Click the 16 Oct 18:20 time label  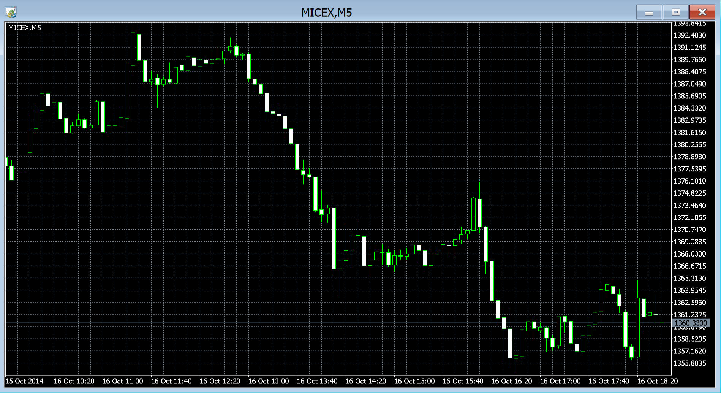point(658,381)
